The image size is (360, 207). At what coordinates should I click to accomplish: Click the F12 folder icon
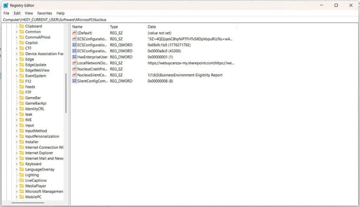22,81
